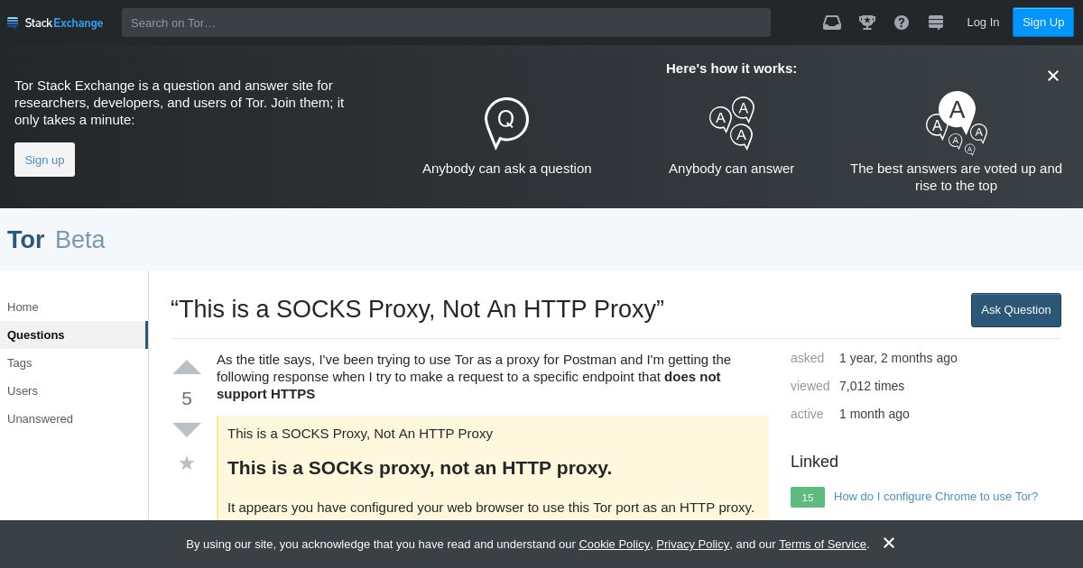Select Questions in left sidebar
The height and width of the screenshot is (568, 1083).
73,335
